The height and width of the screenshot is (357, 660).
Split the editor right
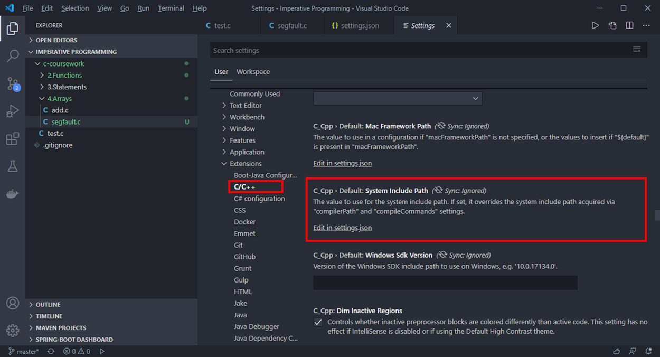pos(629,25)
